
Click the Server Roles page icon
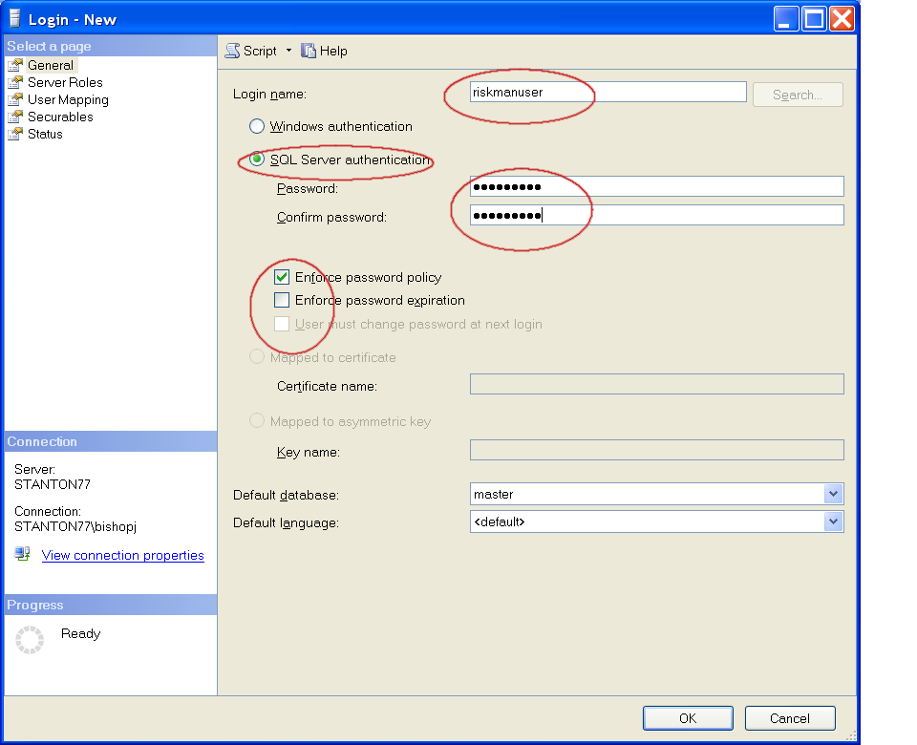13,82
